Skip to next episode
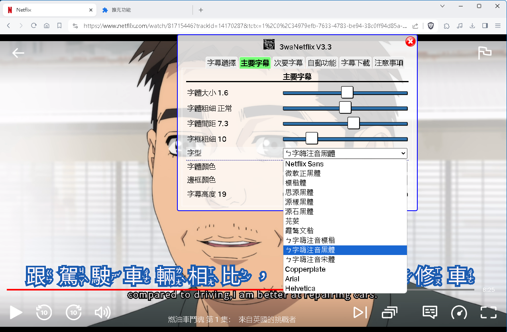The image size is (507, 332). pos(360,312)
